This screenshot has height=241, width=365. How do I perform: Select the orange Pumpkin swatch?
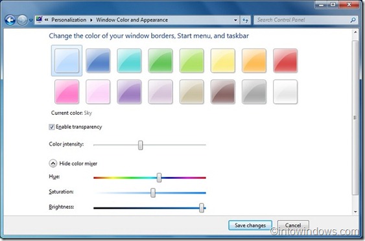[x=254, y=60]
